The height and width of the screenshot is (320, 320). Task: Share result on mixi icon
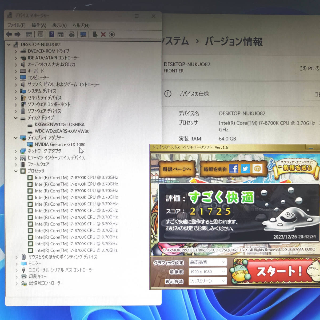257,169
